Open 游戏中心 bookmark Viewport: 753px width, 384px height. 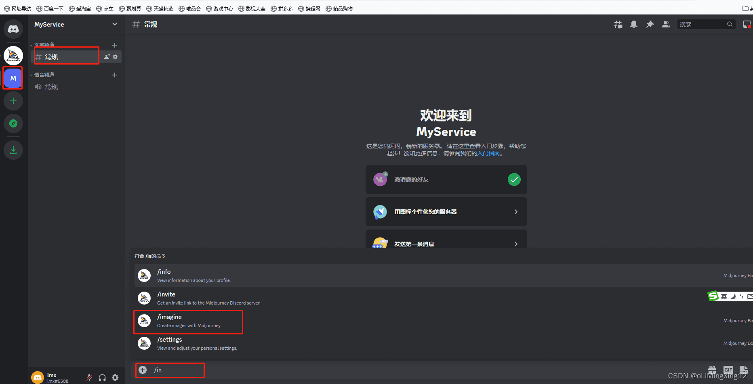pos(220,8)
